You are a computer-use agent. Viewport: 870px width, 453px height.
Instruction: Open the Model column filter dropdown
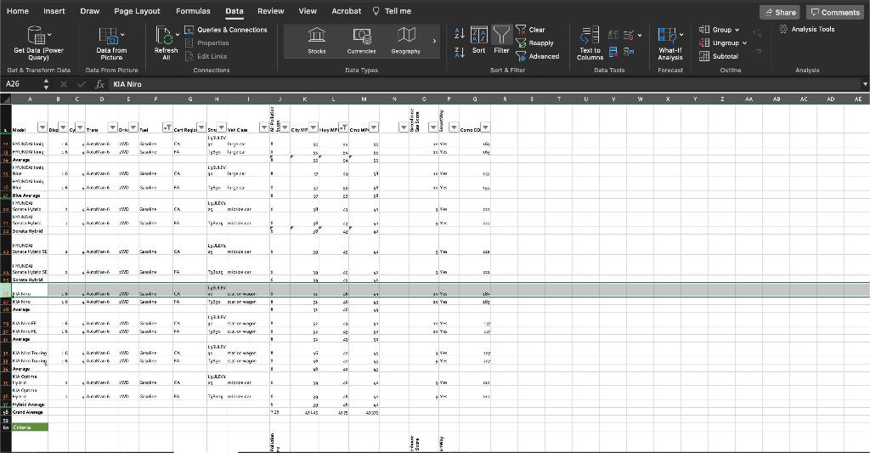click(42, 127)
